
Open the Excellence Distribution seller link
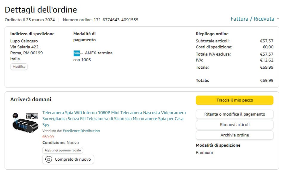coord(81,131)
